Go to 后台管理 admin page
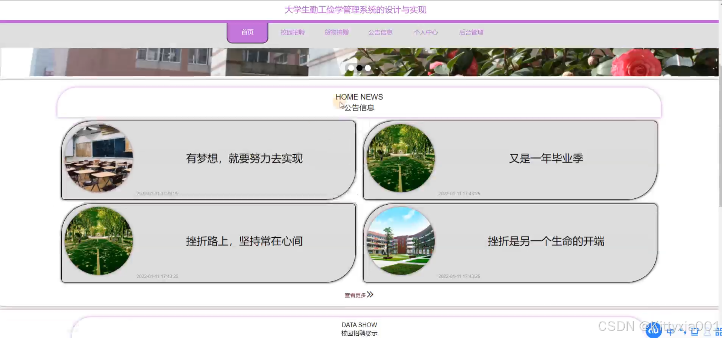 [471, 33]
